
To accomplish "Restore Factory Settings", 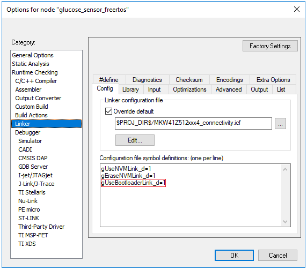I will pyautogui.click(x=270, y=46).
